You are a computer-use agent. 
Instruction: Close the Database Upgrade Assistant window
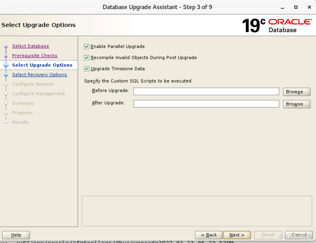coord(309,7)
